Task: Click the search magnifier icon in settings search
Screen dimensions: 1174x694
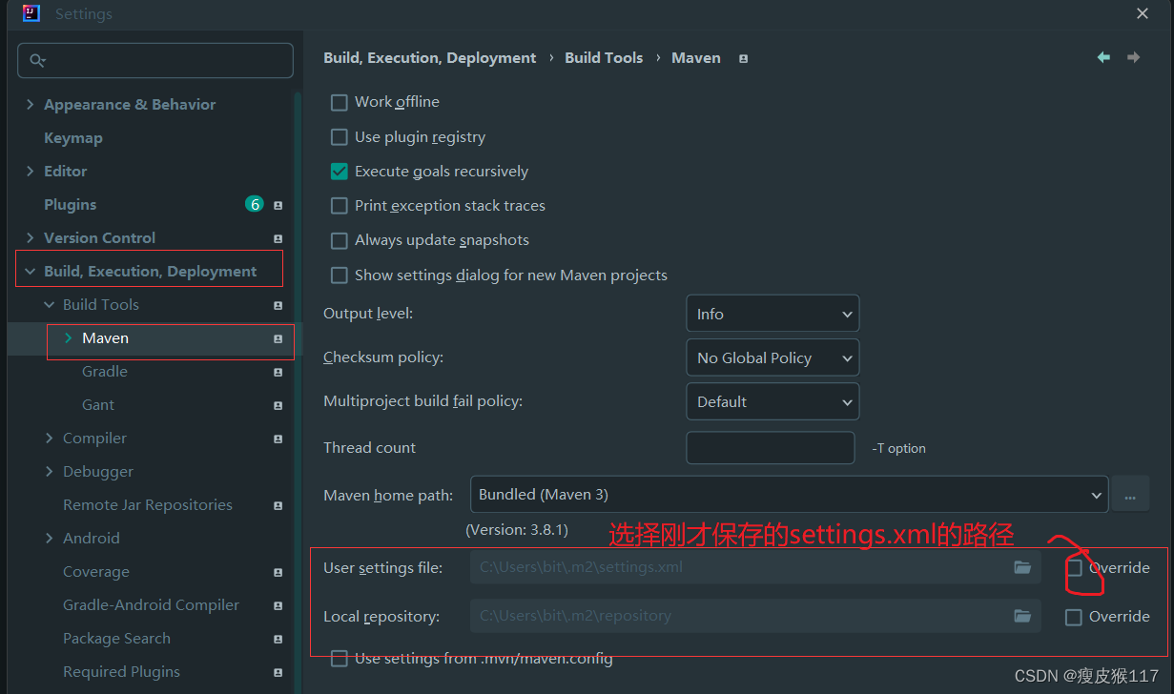Action: click(x=37, y=61)
